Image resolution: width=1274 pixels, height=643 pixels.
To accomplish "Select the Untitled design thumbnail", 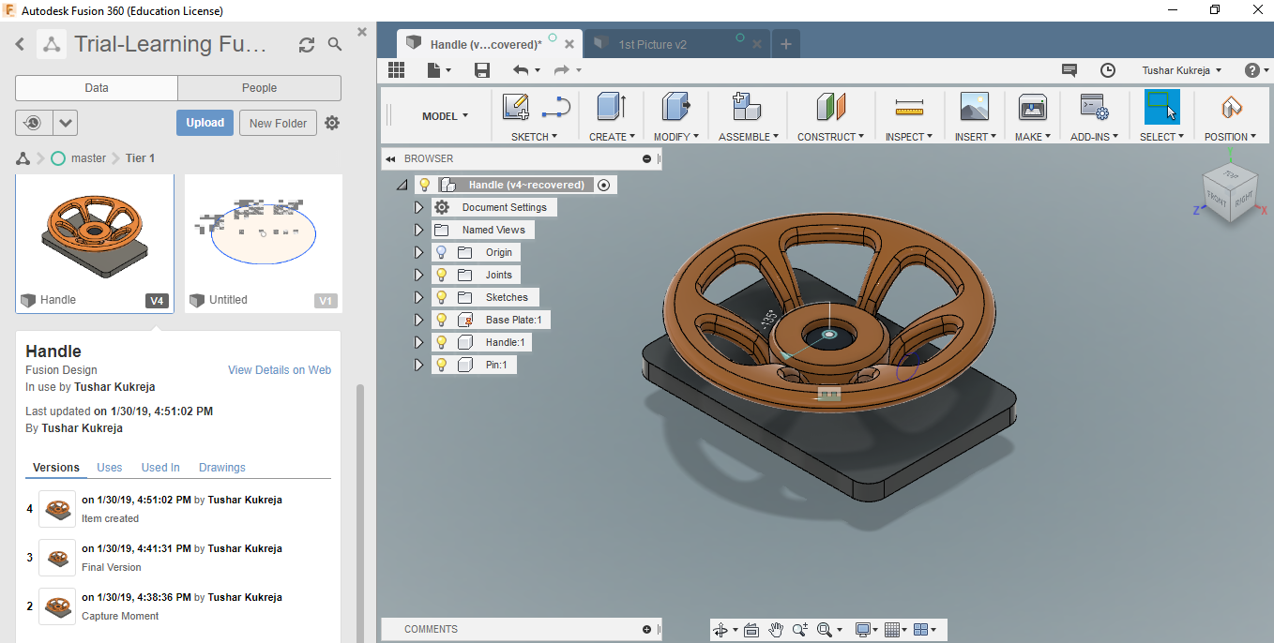I will pyautogui.click(x=263, y=234).
